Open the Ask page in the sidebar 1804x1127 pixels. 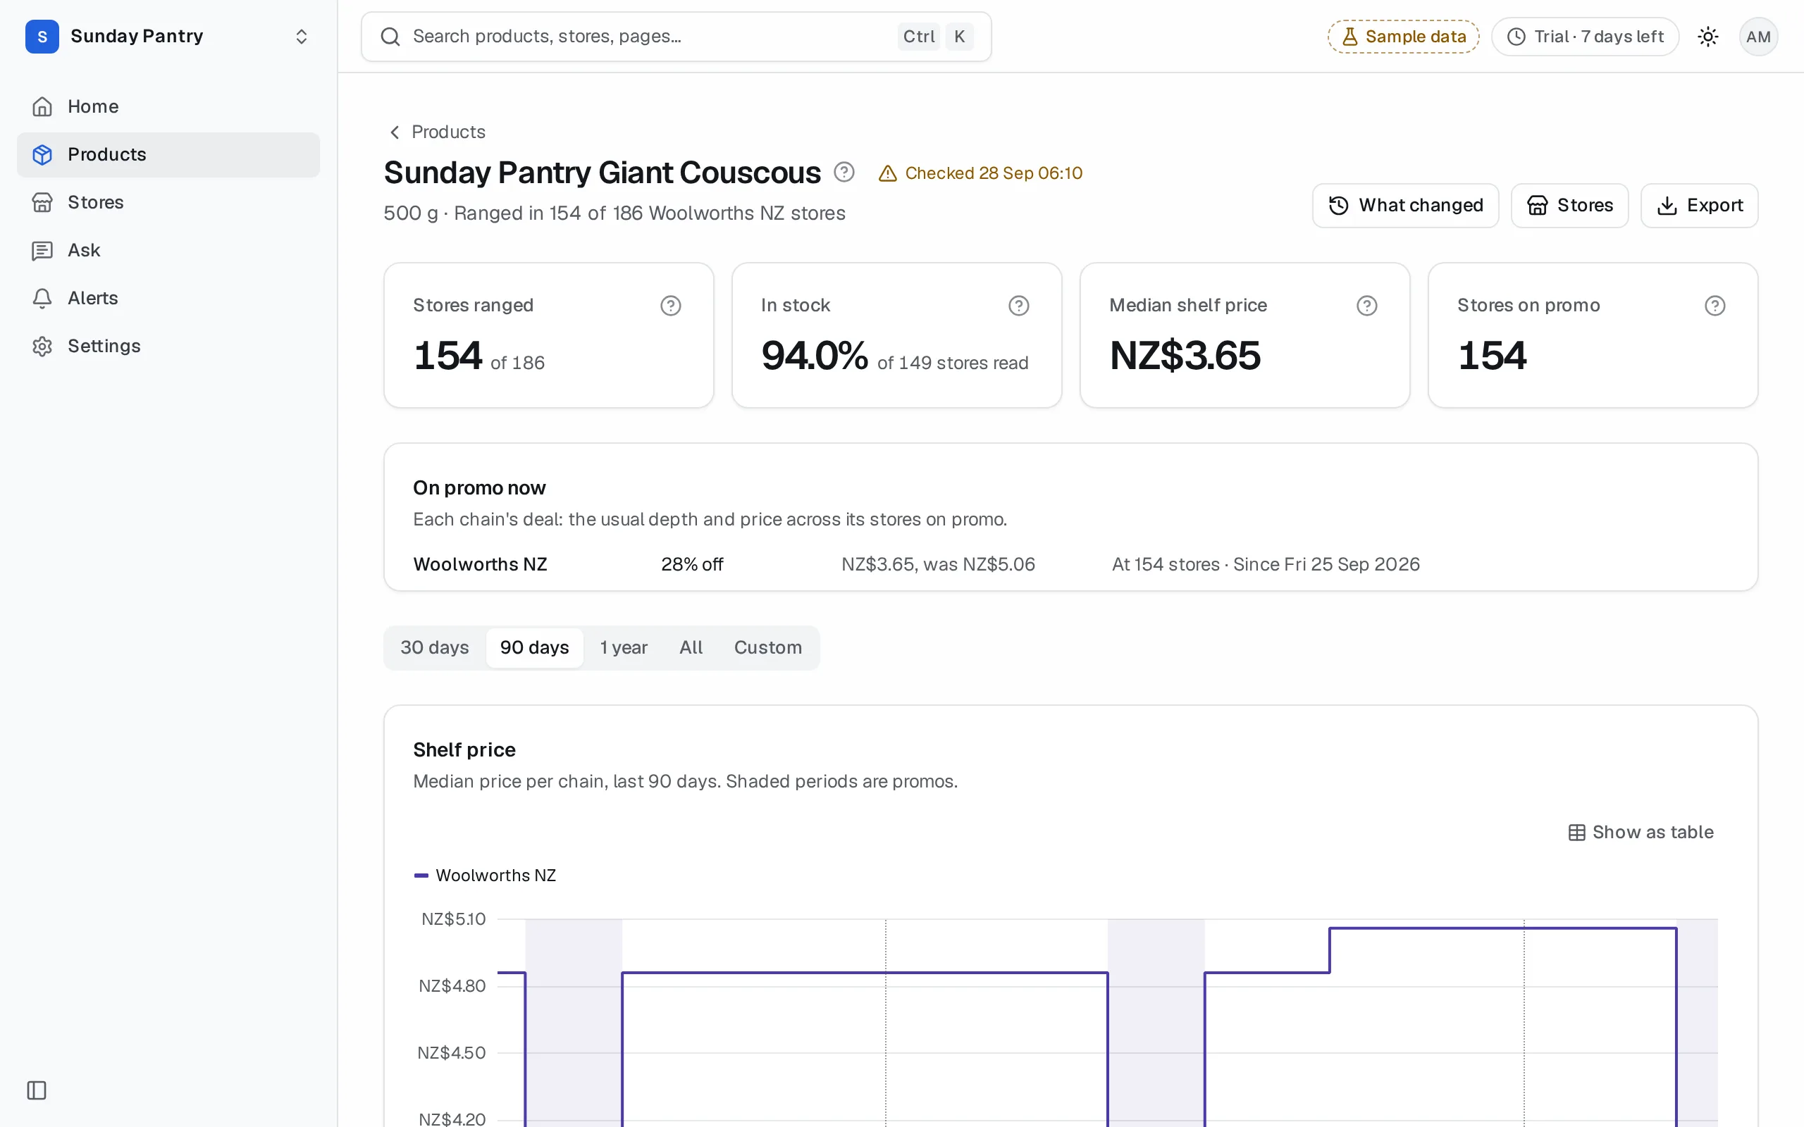168,249
